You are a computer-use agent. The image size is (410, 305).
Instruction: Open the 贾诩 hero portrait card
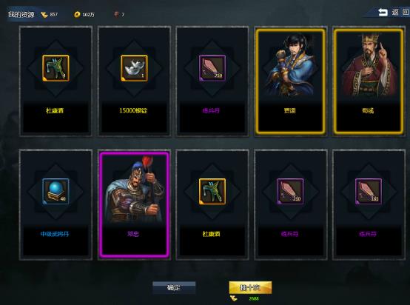(x=291, y=81)
